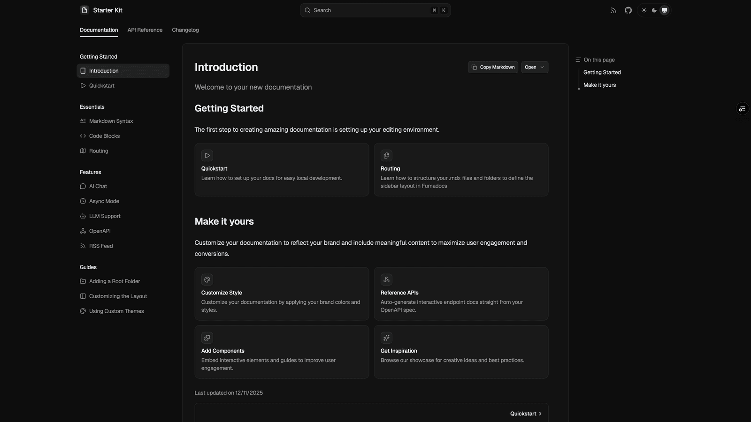Click the Customize Style palette icon

[x=207, y=279]
